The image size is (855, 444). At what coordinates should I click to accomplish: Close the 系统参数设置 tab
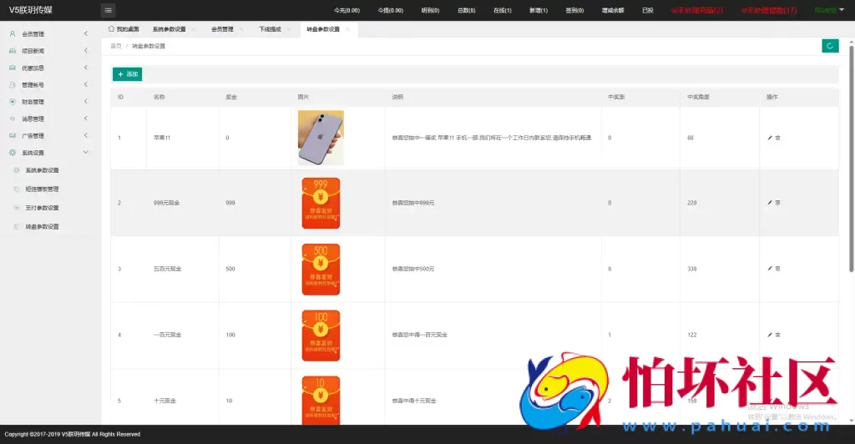coord(194,29)
